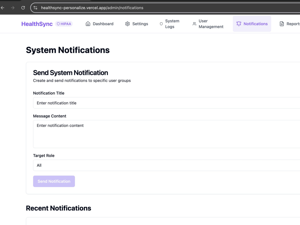Click the Notifications bell icon

[239, 24]
